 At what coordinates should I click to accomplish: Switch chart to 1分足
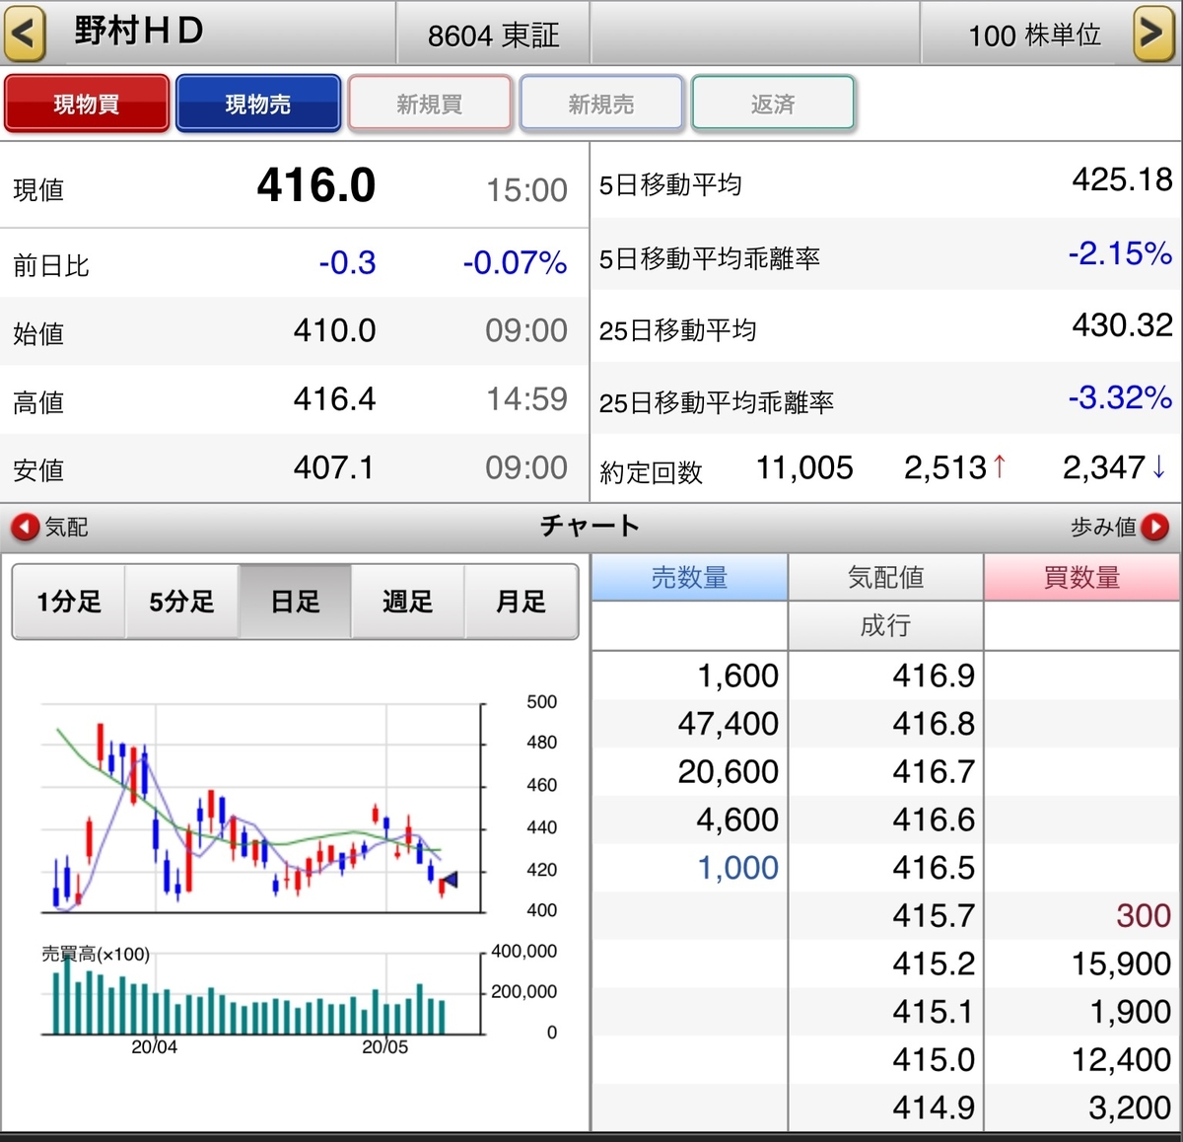coord(69,602)
